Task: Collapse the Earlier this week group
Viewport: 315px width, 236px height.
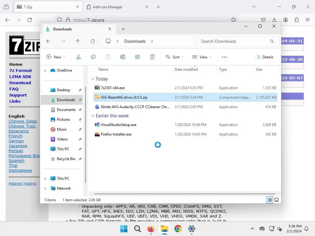Action: point(93,116)
